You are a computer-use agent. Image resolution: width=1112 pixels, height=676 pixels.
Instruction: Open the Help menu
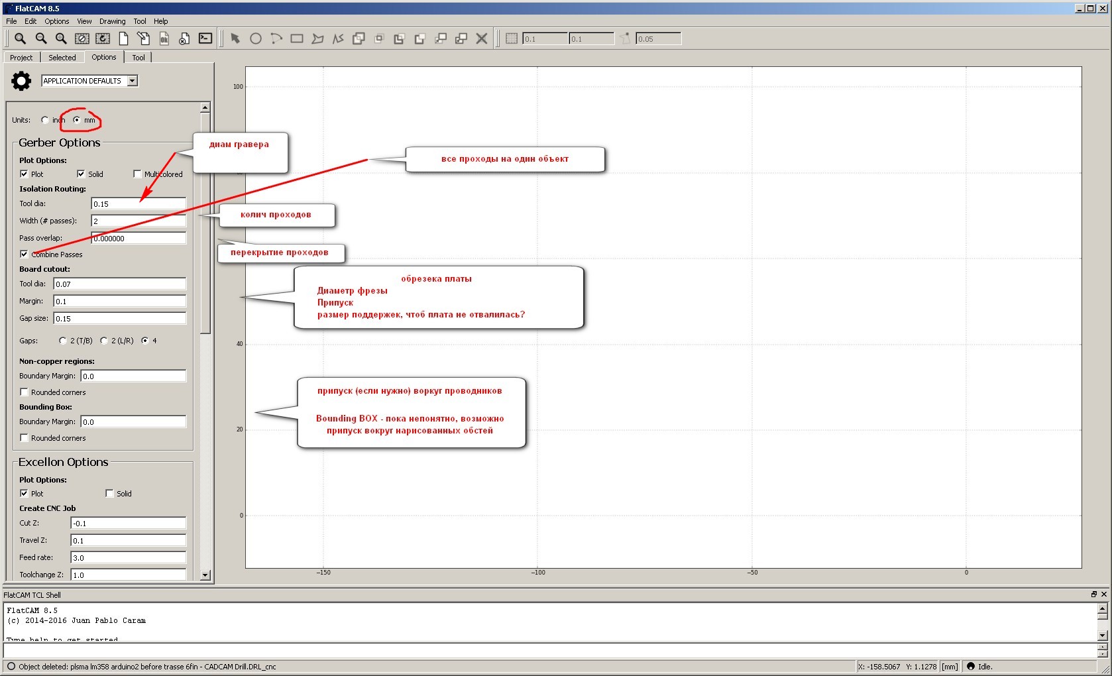[x=161, y=21]
